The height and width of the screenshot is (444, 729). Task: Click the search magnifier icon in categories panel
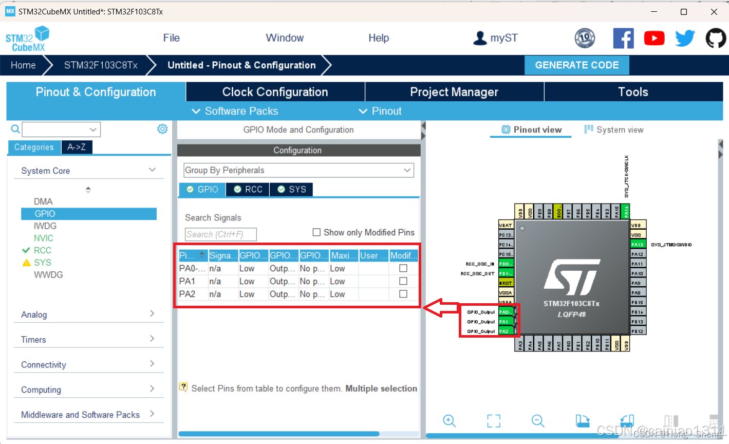[15, 129]
